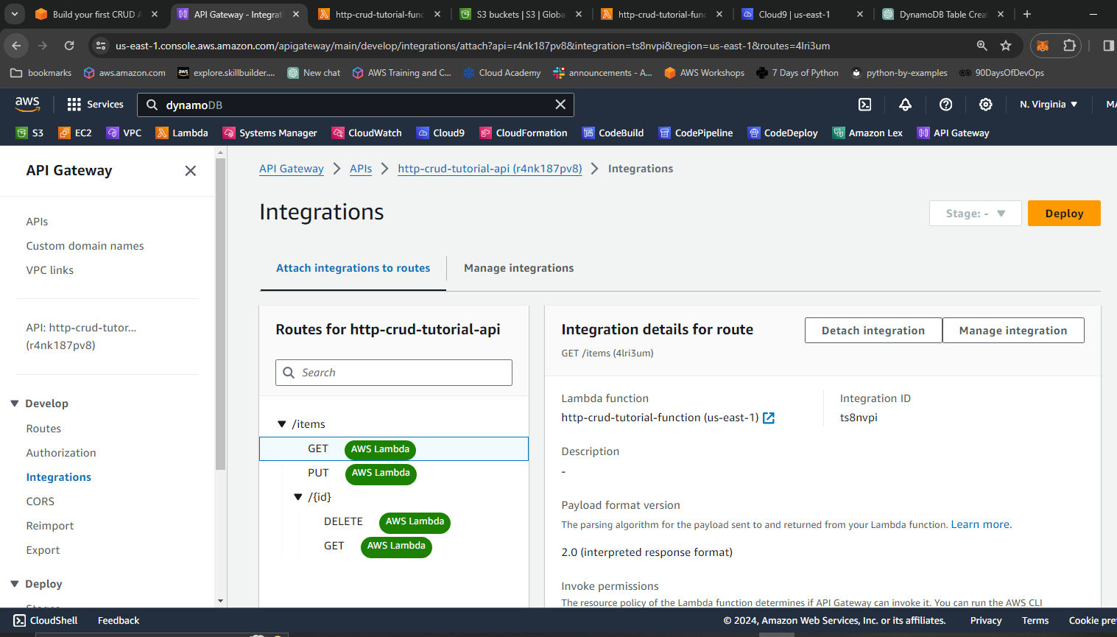Open the bookmarks folder
The image size is (1117, 637).
point(41,73)
